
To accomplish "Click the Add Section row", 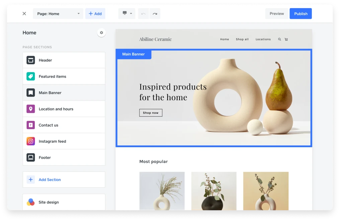I will coord(64,180).
